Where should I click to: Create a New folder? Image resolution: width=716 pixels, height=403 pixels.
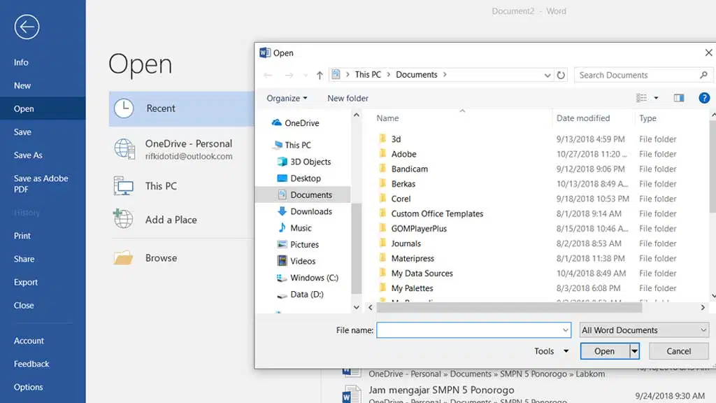point(348,98)
